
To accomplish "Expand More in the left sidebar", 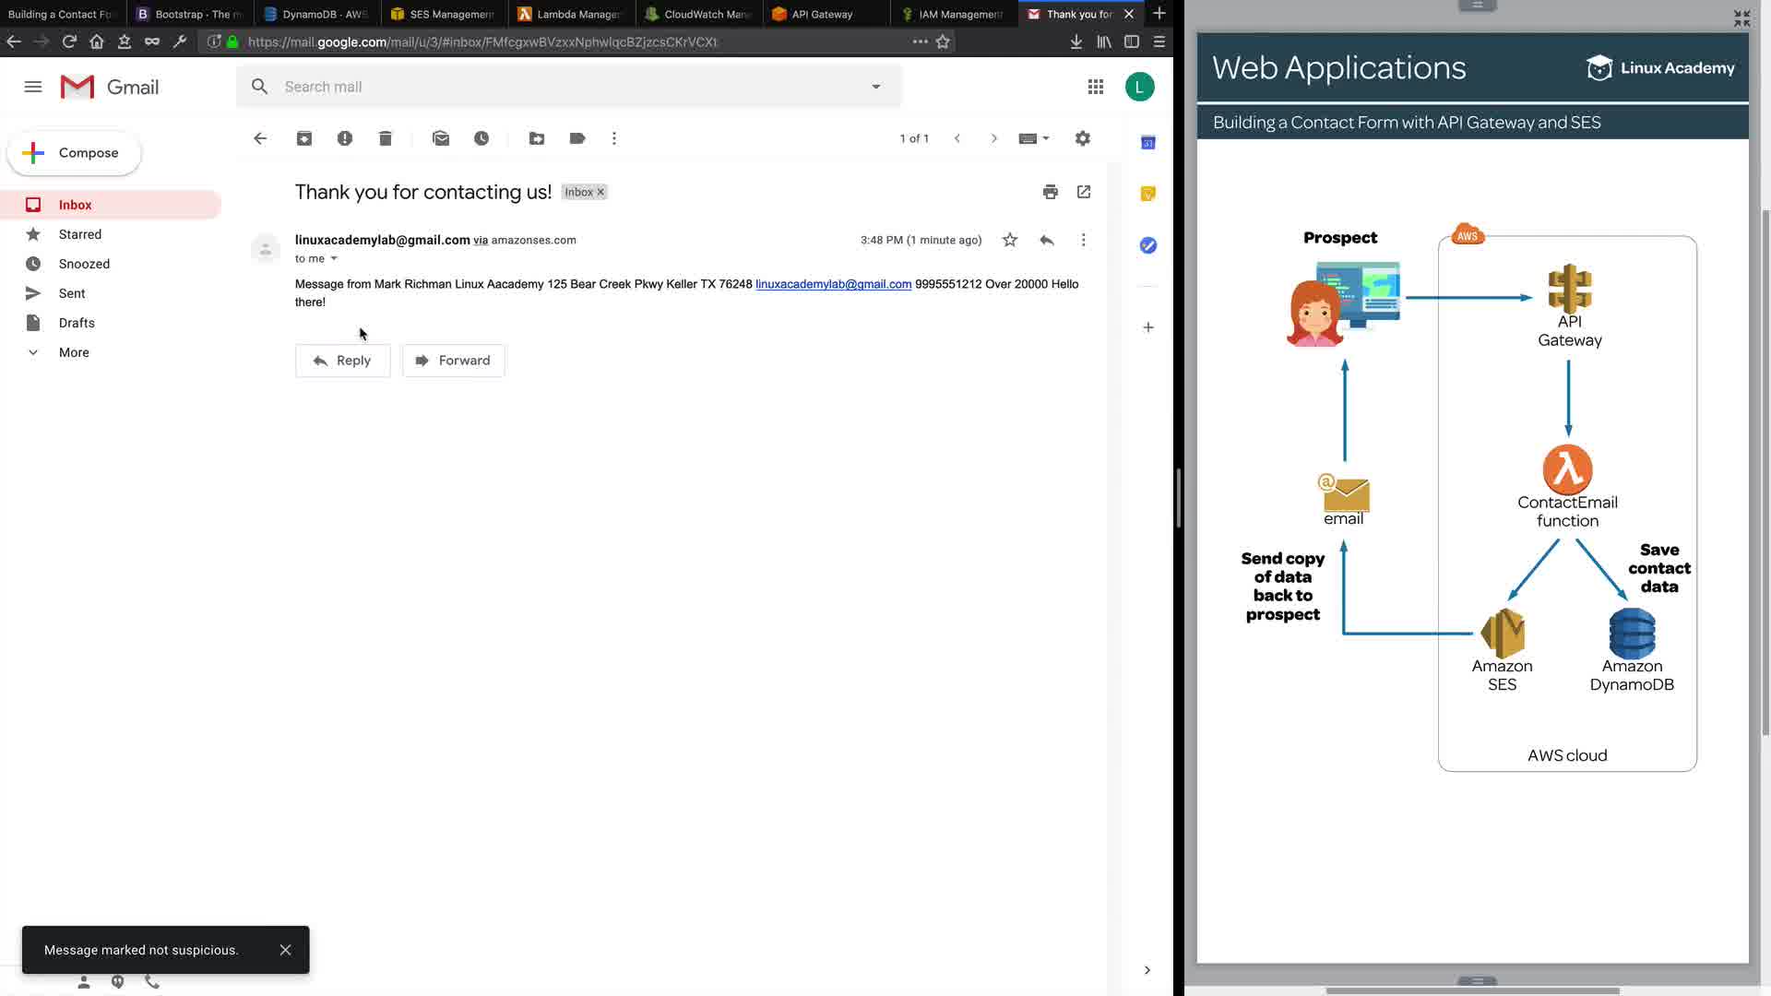I will tap(74, 352).
